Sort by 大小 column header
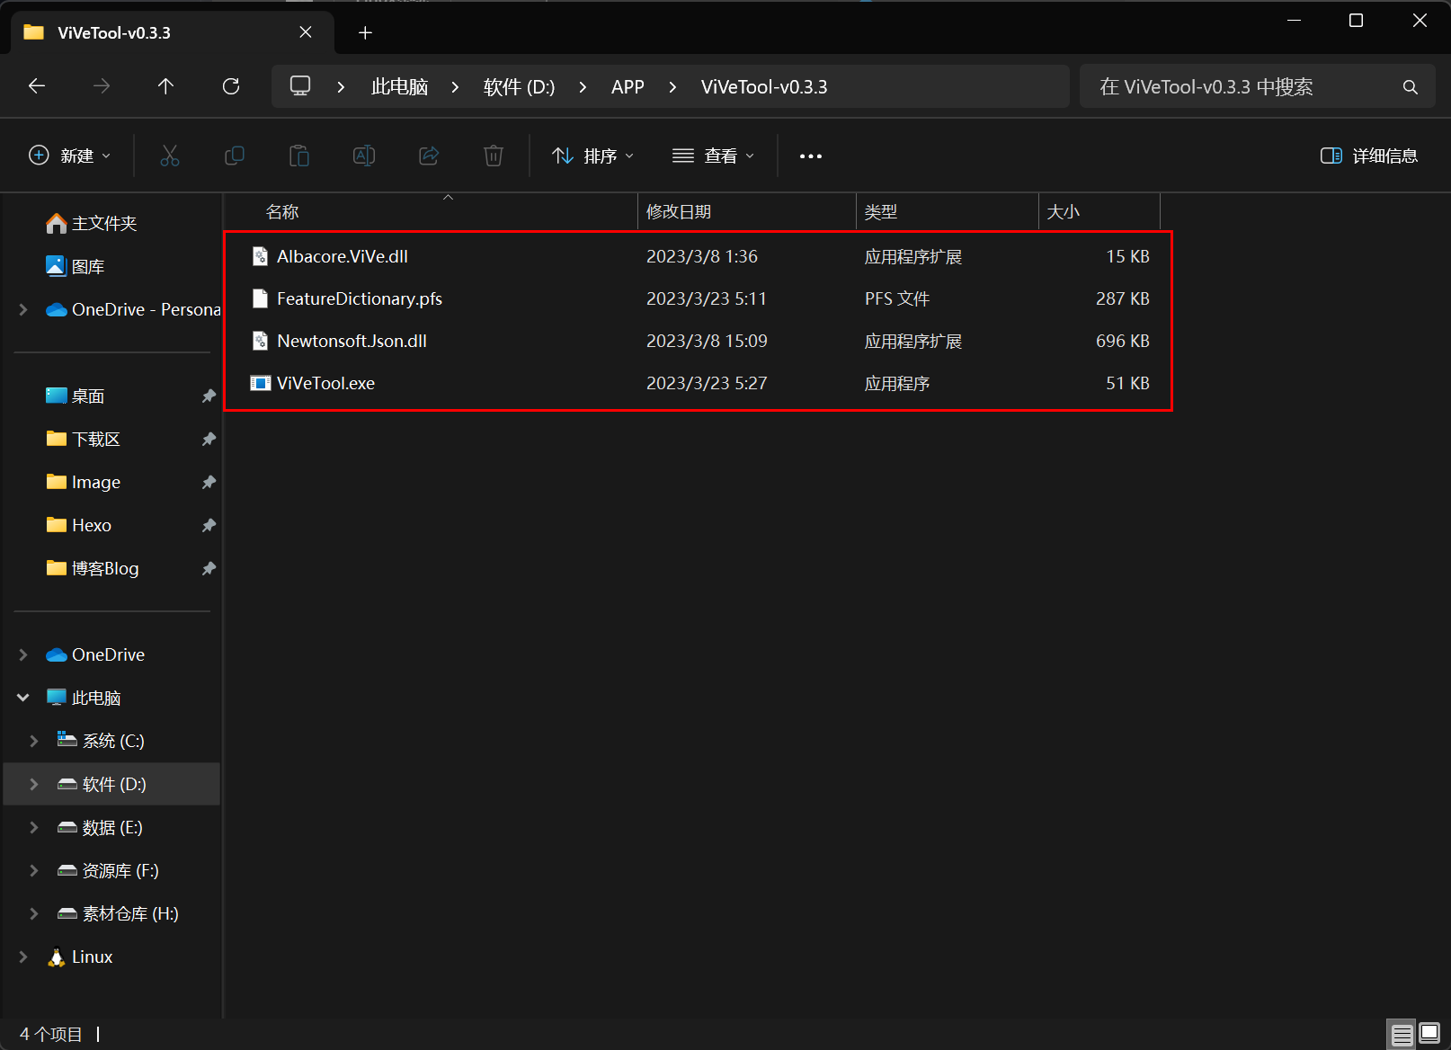The width and height of the screenshot is (1451, 1050). point(1099,212)
